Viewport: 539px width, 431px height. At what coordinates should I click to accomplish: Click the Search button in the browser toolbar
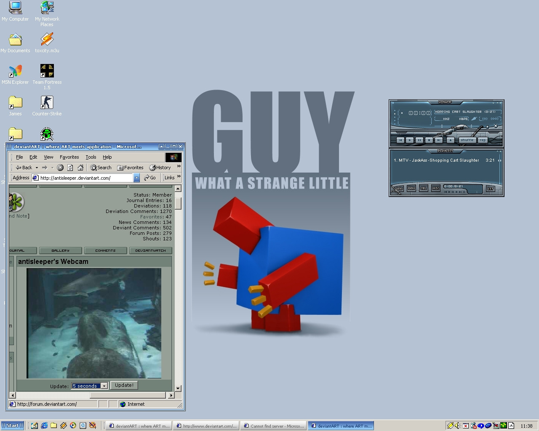[101, 168]
